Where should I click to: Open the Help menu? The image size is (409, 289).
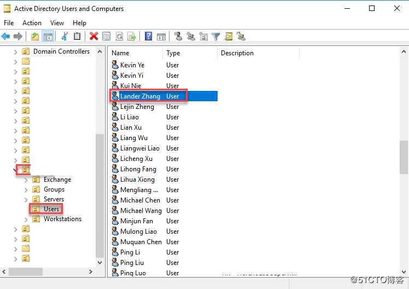pos(79,23)
